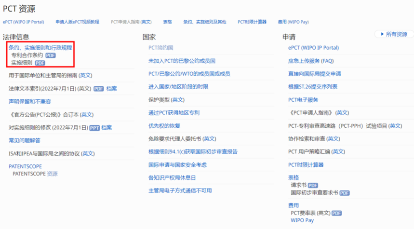Image resolution: width=414 pixels, height=229 pixels.
Task: Open 声明保留和不兼容 link
Action: (x=30, y=102)
